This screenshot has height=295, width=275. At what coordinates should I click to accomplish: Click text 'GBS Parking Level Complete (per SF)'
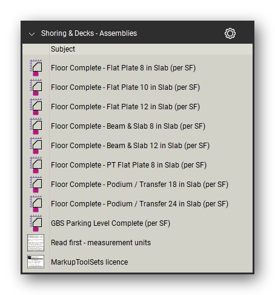point(110,223)
